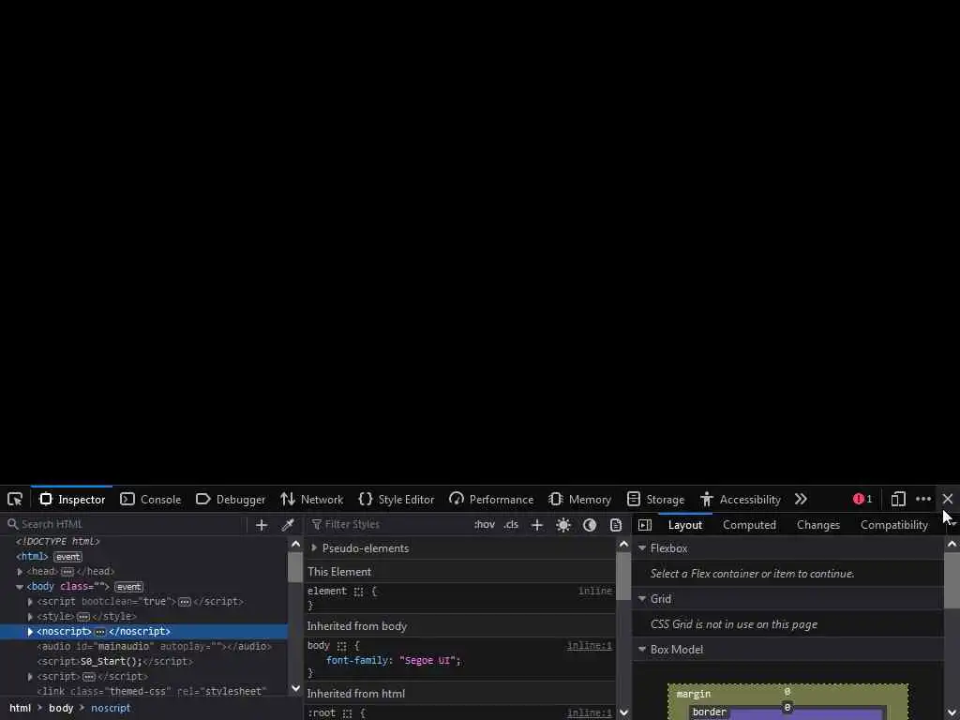
Task: Open the Network tab
Action: point(311,499)
